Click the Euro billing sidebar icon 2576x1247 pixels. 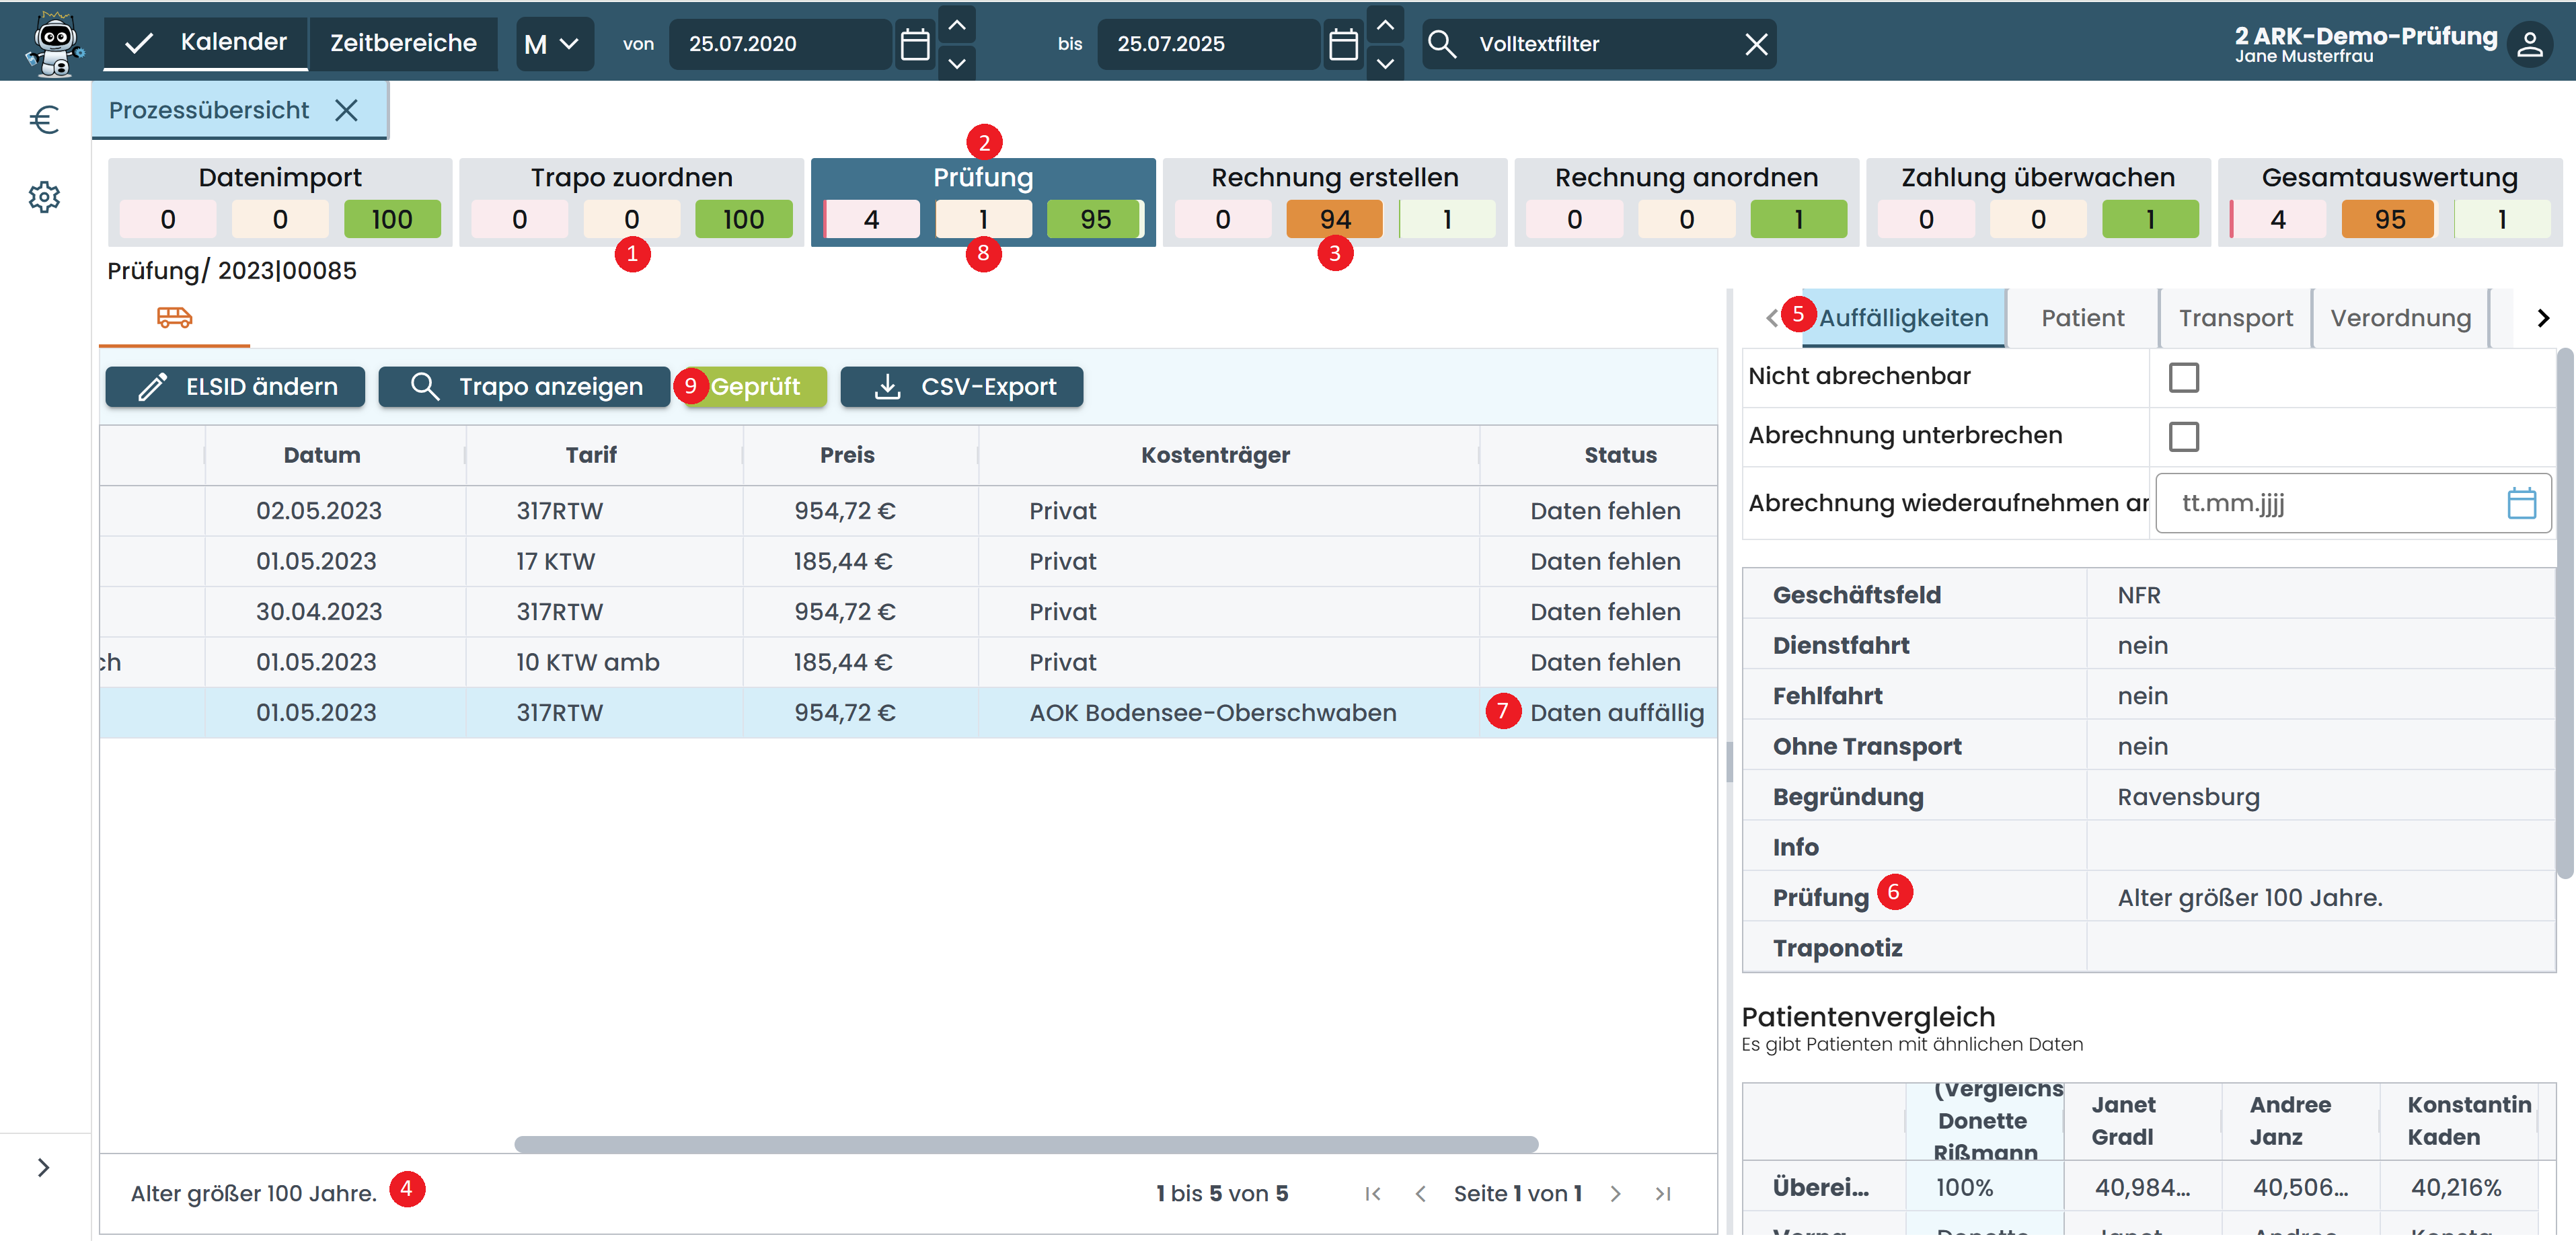pos(44,120)
